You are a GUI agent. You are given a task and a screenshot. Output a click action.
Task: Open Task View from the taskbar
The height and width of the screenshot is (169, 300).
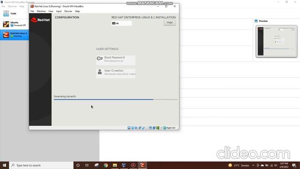pos(87,165)
